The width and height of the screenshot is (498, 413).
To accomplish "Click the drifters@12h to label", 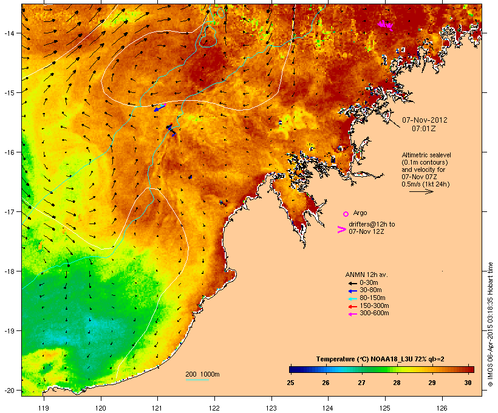I will pos(372,224).
